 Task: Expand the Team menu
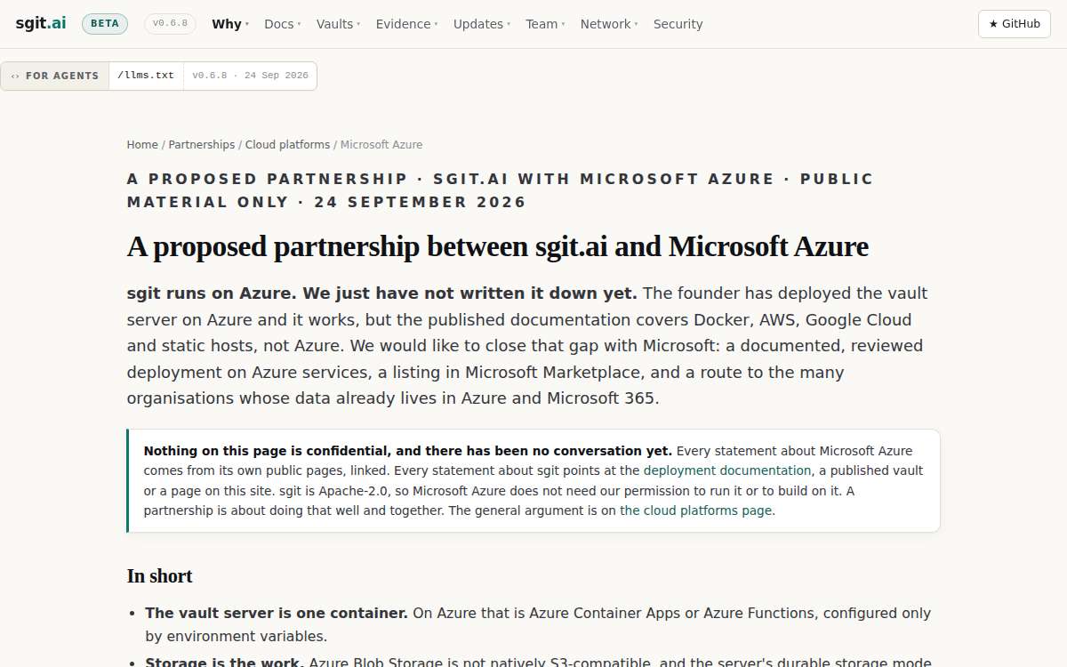tap(545, 24)
